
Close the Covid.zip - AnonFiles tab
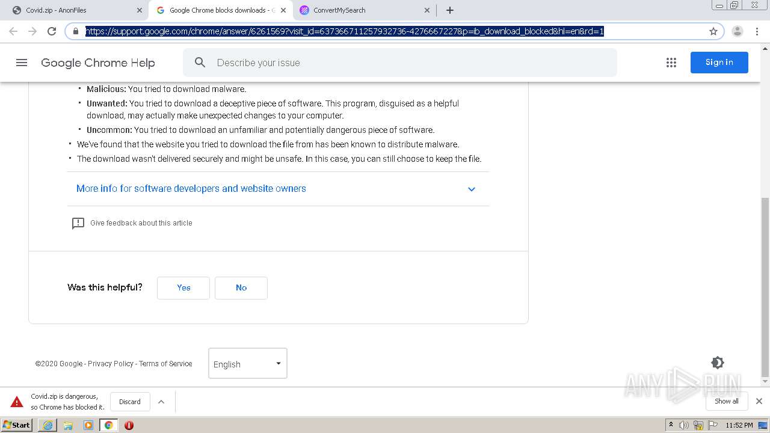point(140,10)
